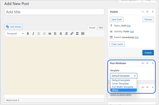Viewport: 159px width, 105px height.
Task: Click the visibility eye icon
Action: [111, 32]
